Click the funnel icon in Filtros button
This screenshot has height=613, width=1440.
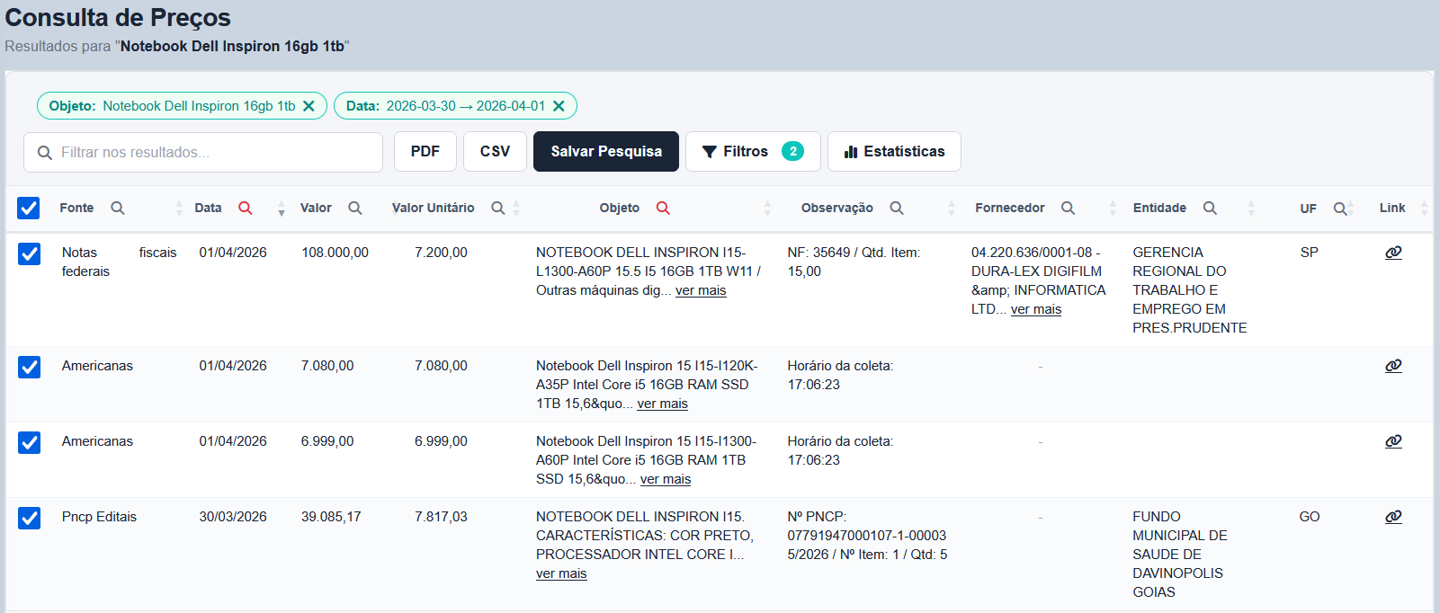[710, 152]
